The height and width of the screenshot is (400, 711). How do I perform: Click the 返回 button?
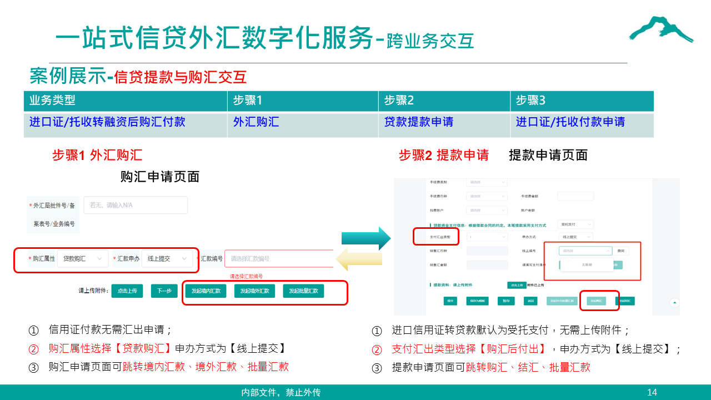(530, 301)
